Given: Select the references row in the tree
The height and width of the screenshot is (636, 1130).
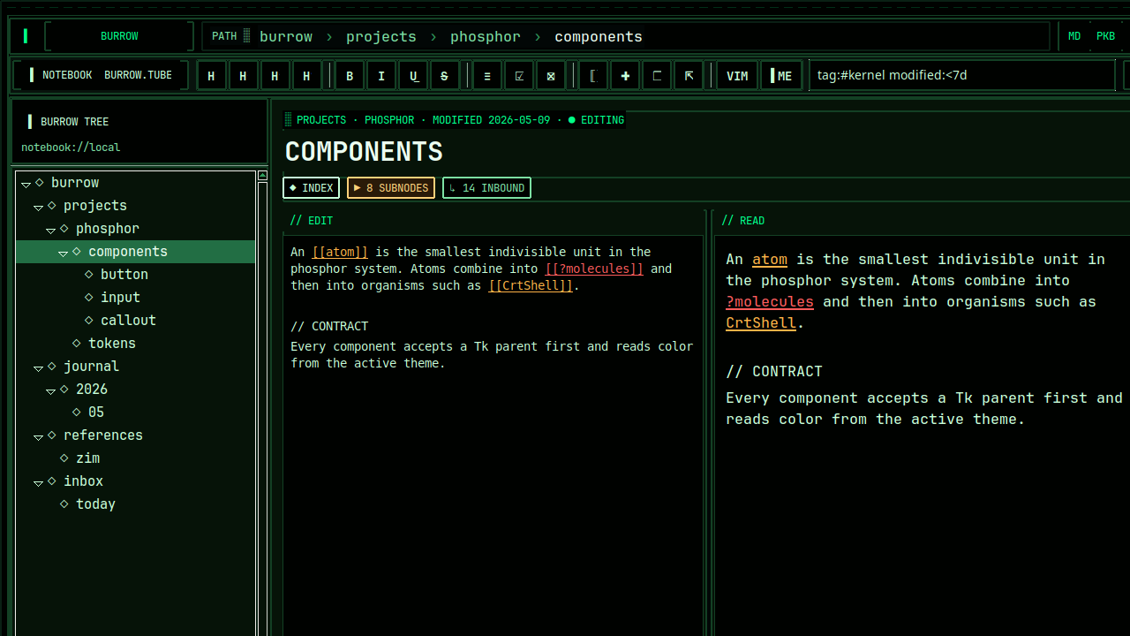Looking at the screenshot, I should point(136,435).
